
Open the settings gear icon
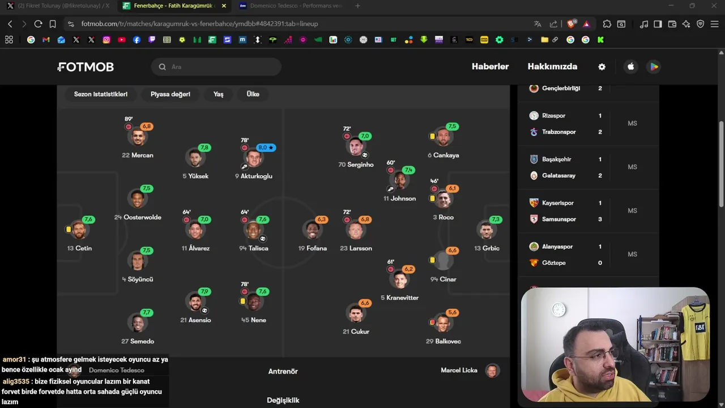(x=602, y=67)
